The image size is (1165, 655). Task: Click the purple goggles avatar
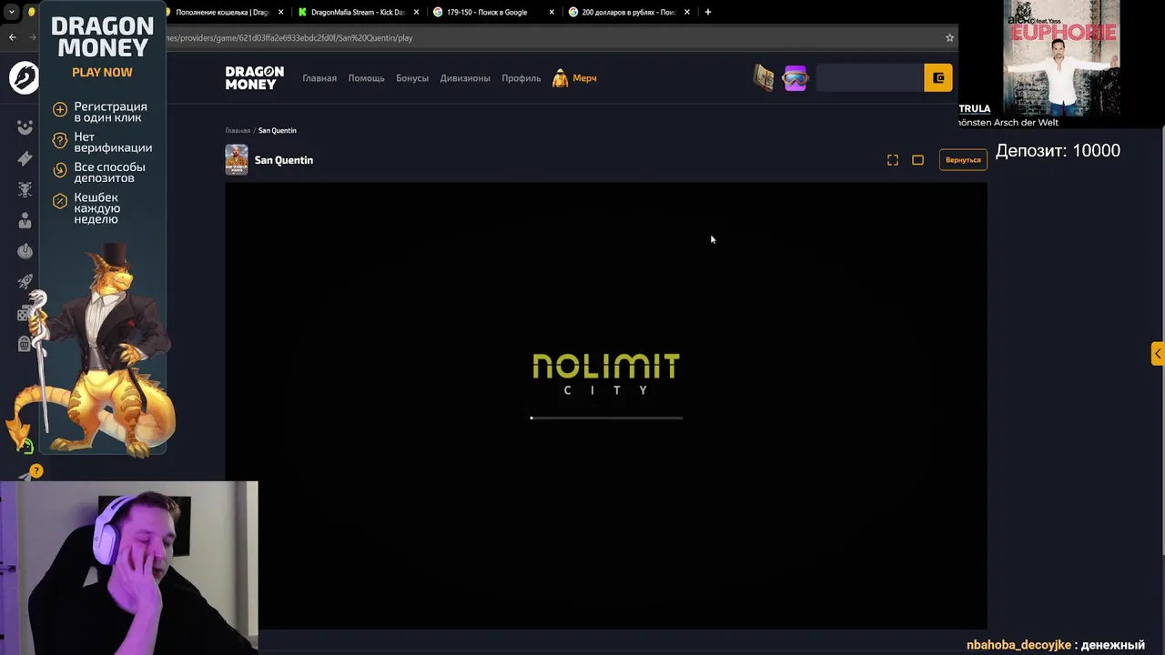[795, 78]
